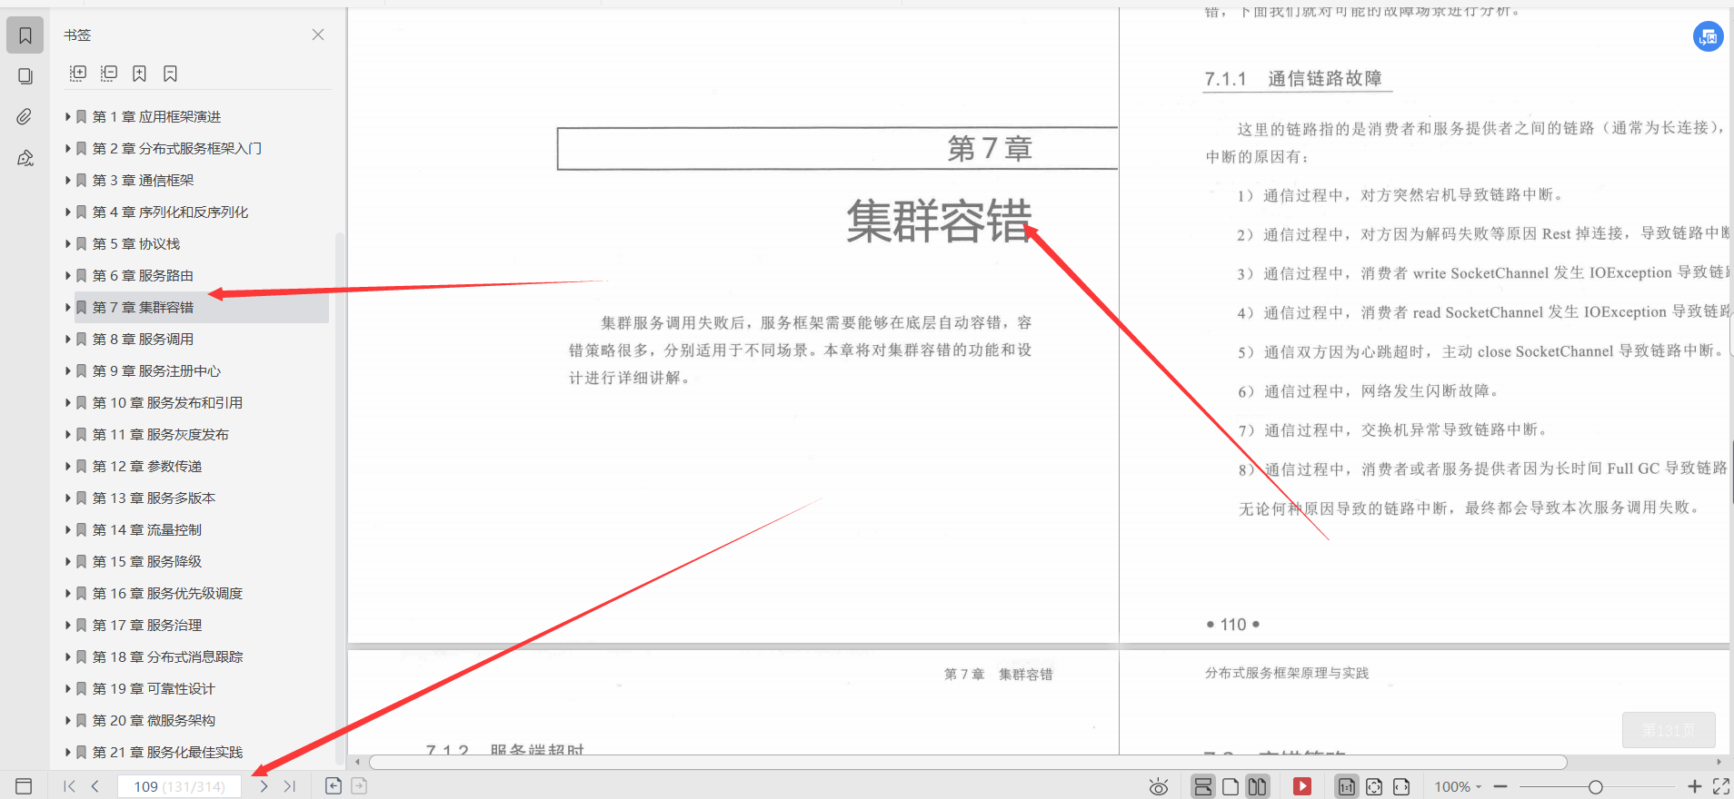Open bookmark 第 11 章 服务灰度发布
The height and width of the screenshot is (799, 1734).
[x=160, y=435]
